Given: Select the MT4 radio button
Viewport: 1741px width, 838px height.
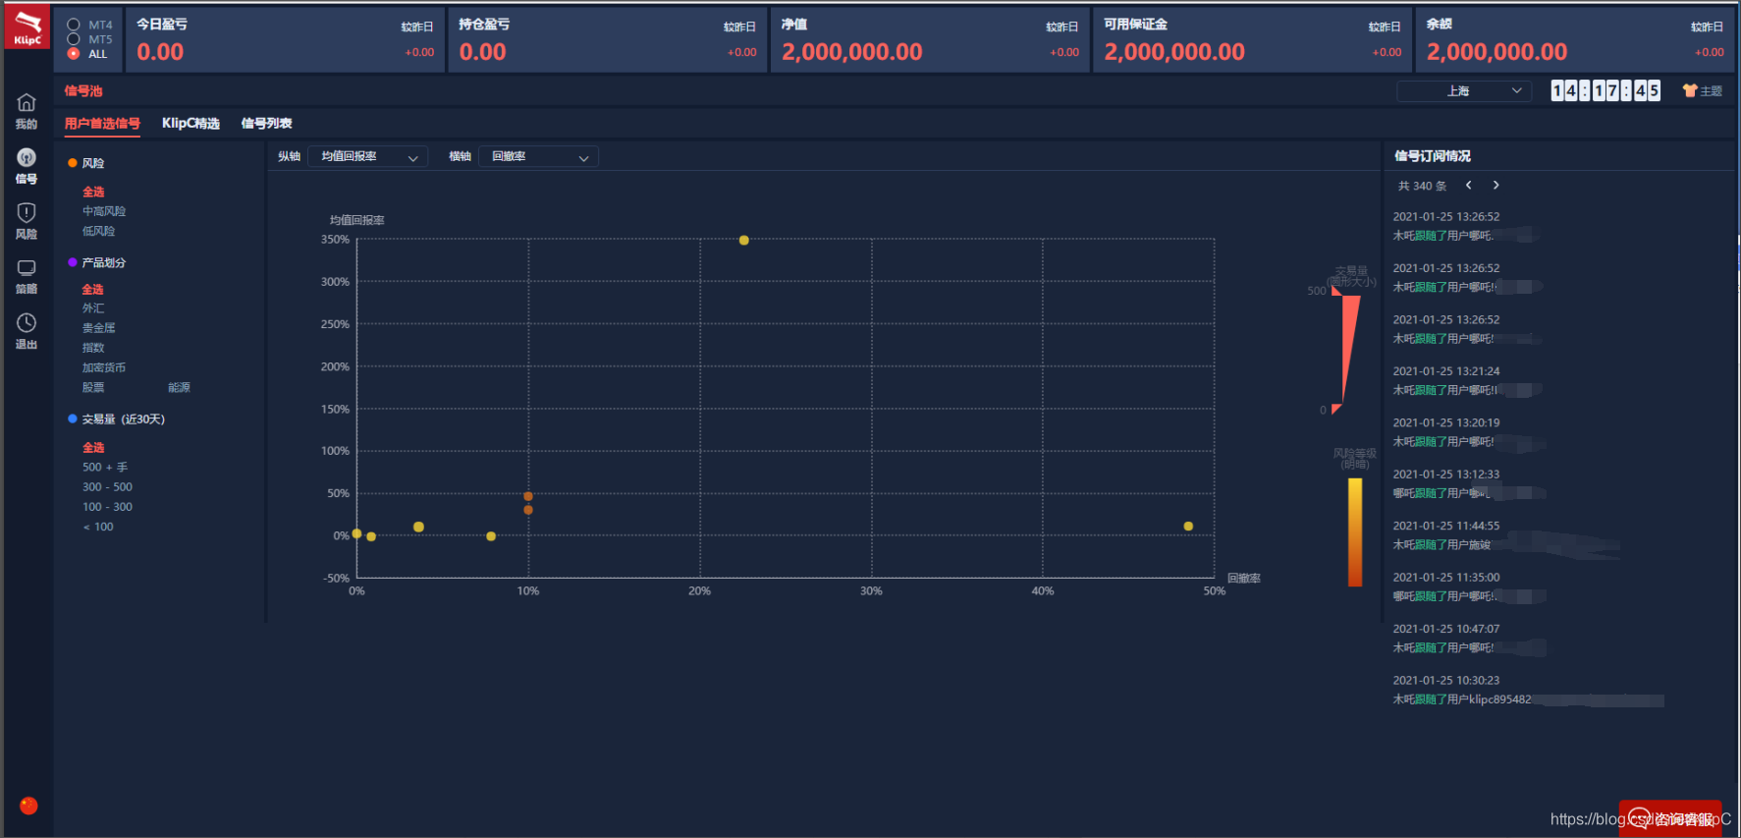Looking at the screenshot, I should coord(74,25).
